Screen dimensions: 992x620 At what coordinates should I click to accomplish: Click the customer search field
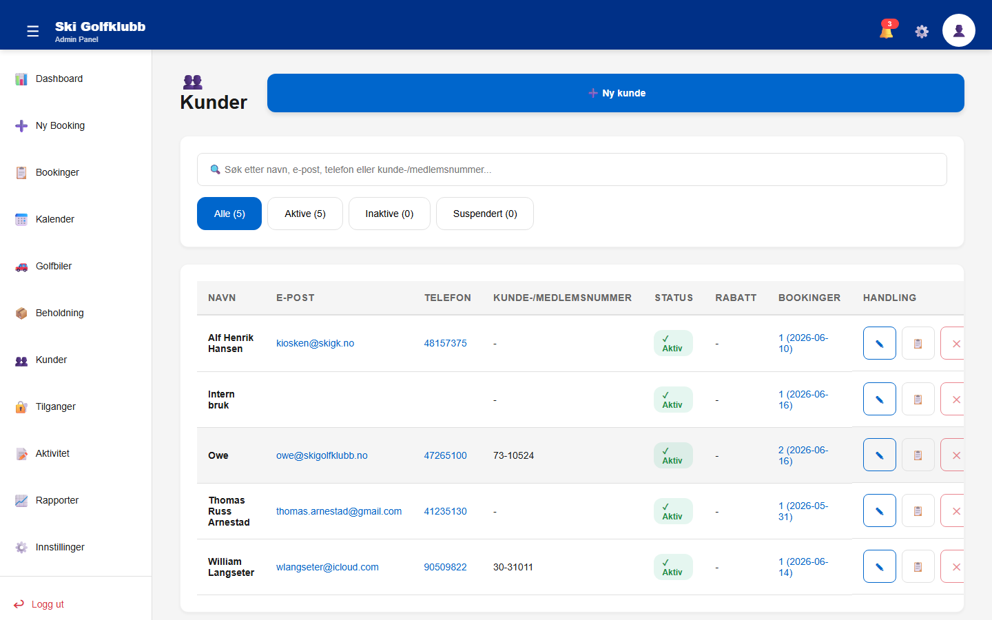pos(572,169)
